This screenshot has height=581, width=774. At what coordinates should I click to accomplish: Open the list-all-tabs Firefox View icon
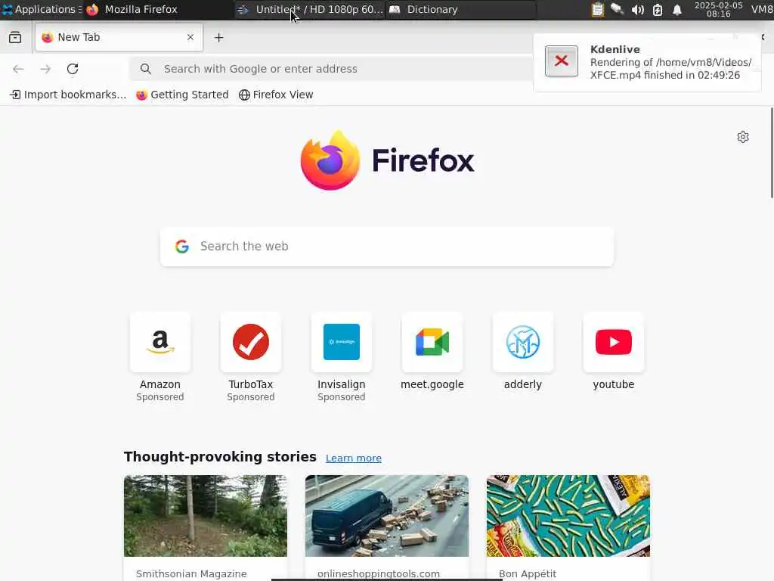click(15, 38)
